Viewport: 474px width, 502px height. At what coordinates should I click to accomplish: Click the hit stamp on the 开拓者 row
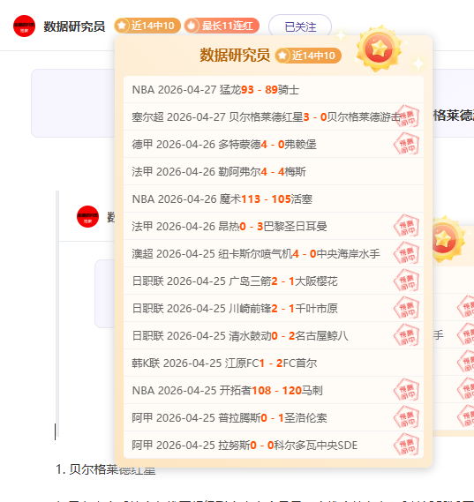pyautogui.click(x=406, y=390)
